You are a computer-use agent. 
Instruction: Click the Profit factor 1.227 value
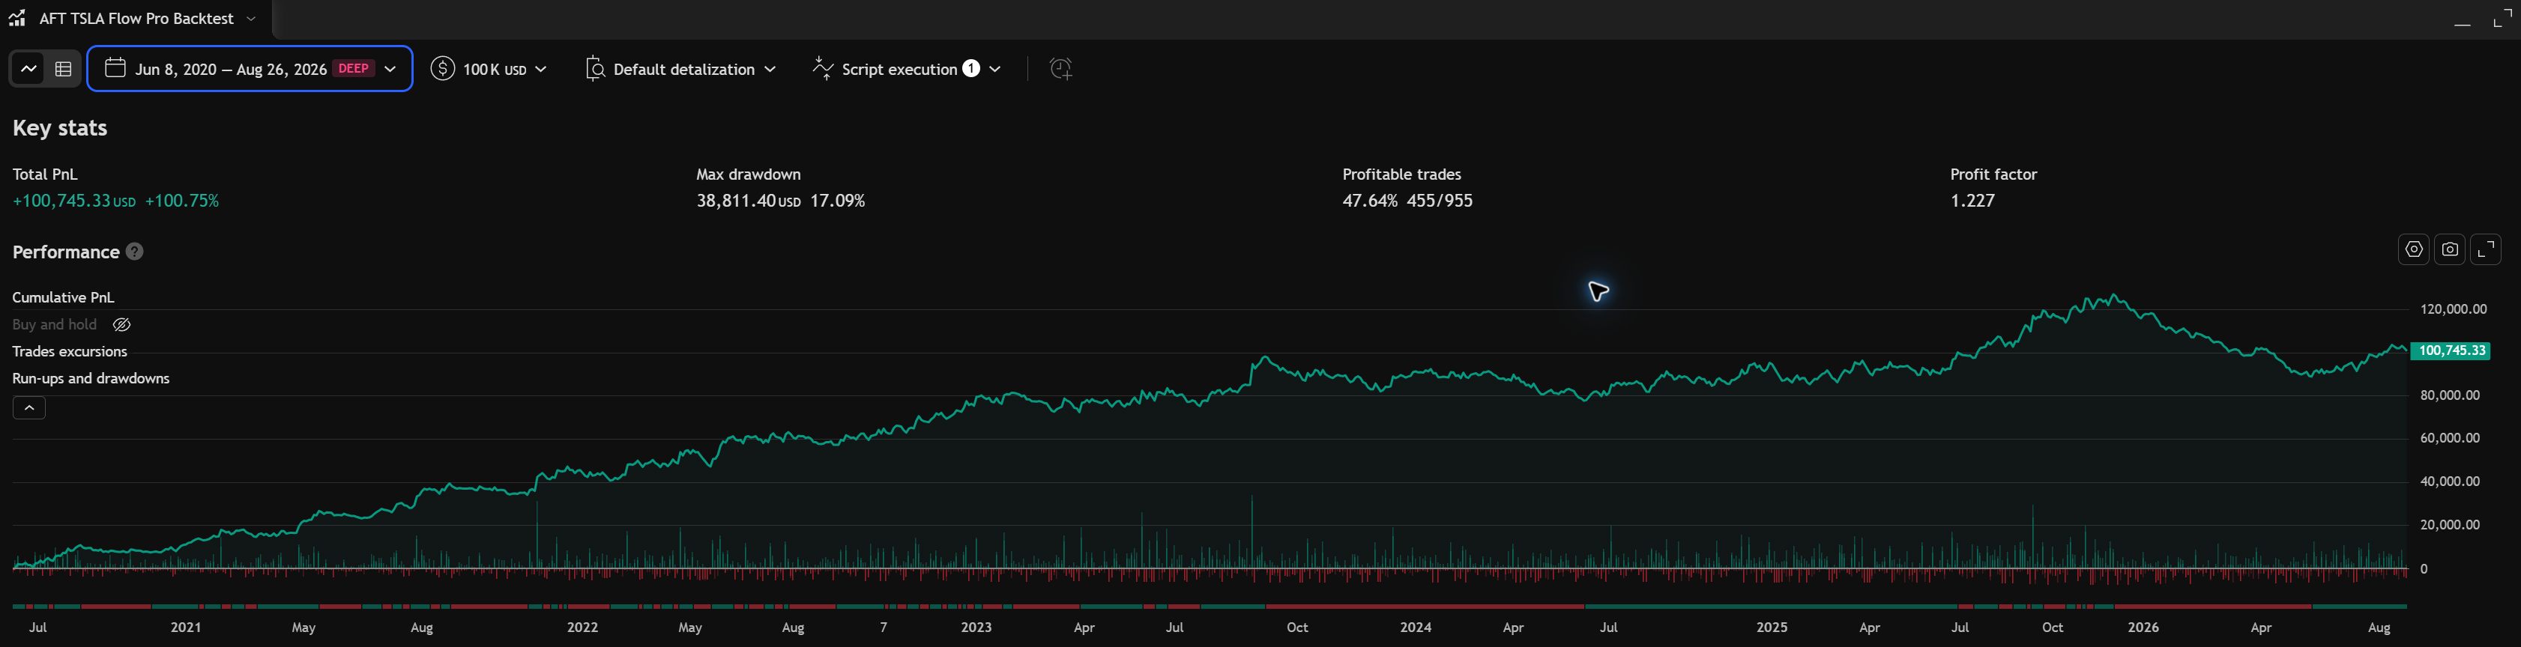coord(1972,201)
